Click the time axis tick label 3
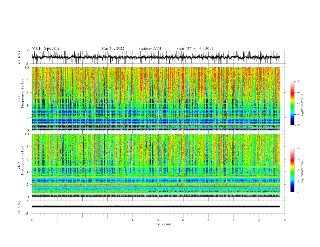This screenshot has height=247, width=320. [x=107, y=220]
